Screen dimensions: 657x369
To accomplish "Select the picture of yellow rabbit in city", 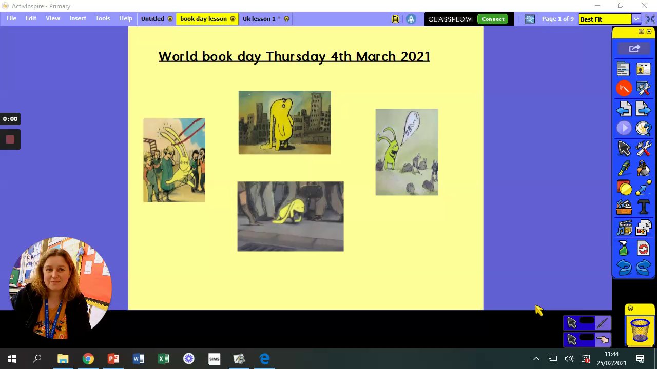I will (x=284, y=122).
